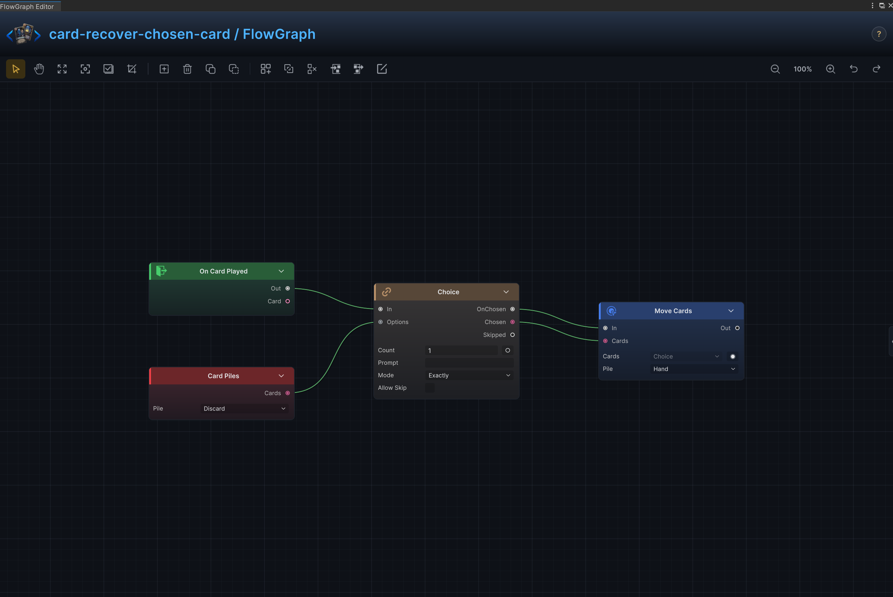The width and height of the screenshot is (893, 597).
Task: Click the Choice node link icon
Action: [x=387, y=292]
